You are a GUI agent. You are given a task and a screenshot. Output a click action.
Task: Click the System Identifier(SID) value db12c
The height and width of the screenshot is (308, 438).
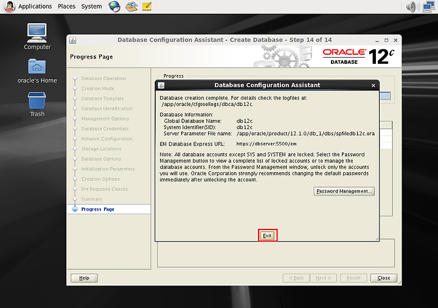[245, 127]
